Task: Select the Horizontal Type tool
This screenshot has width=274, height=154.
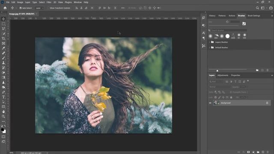Action: point(3,97)
